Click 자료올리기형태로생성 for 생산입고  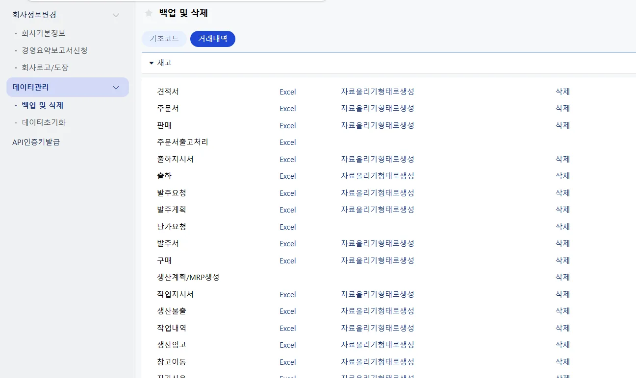click(378, 345)
